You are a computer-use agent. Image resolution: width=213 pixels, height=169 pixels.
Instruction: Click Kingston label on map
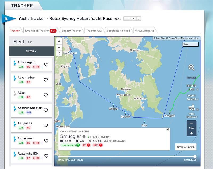[x=65, y=66]
